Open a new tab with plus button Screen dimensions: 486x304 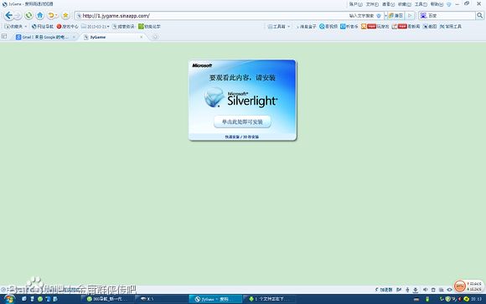[155, 37]
